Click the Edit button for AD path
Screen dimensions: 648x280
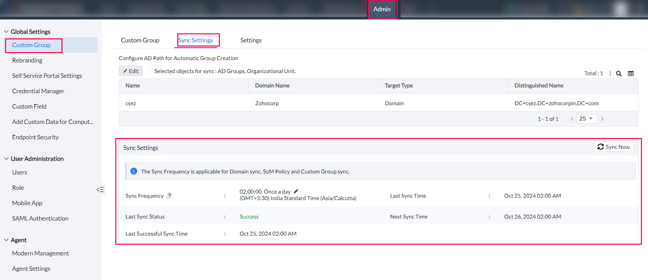coord(131,71)
